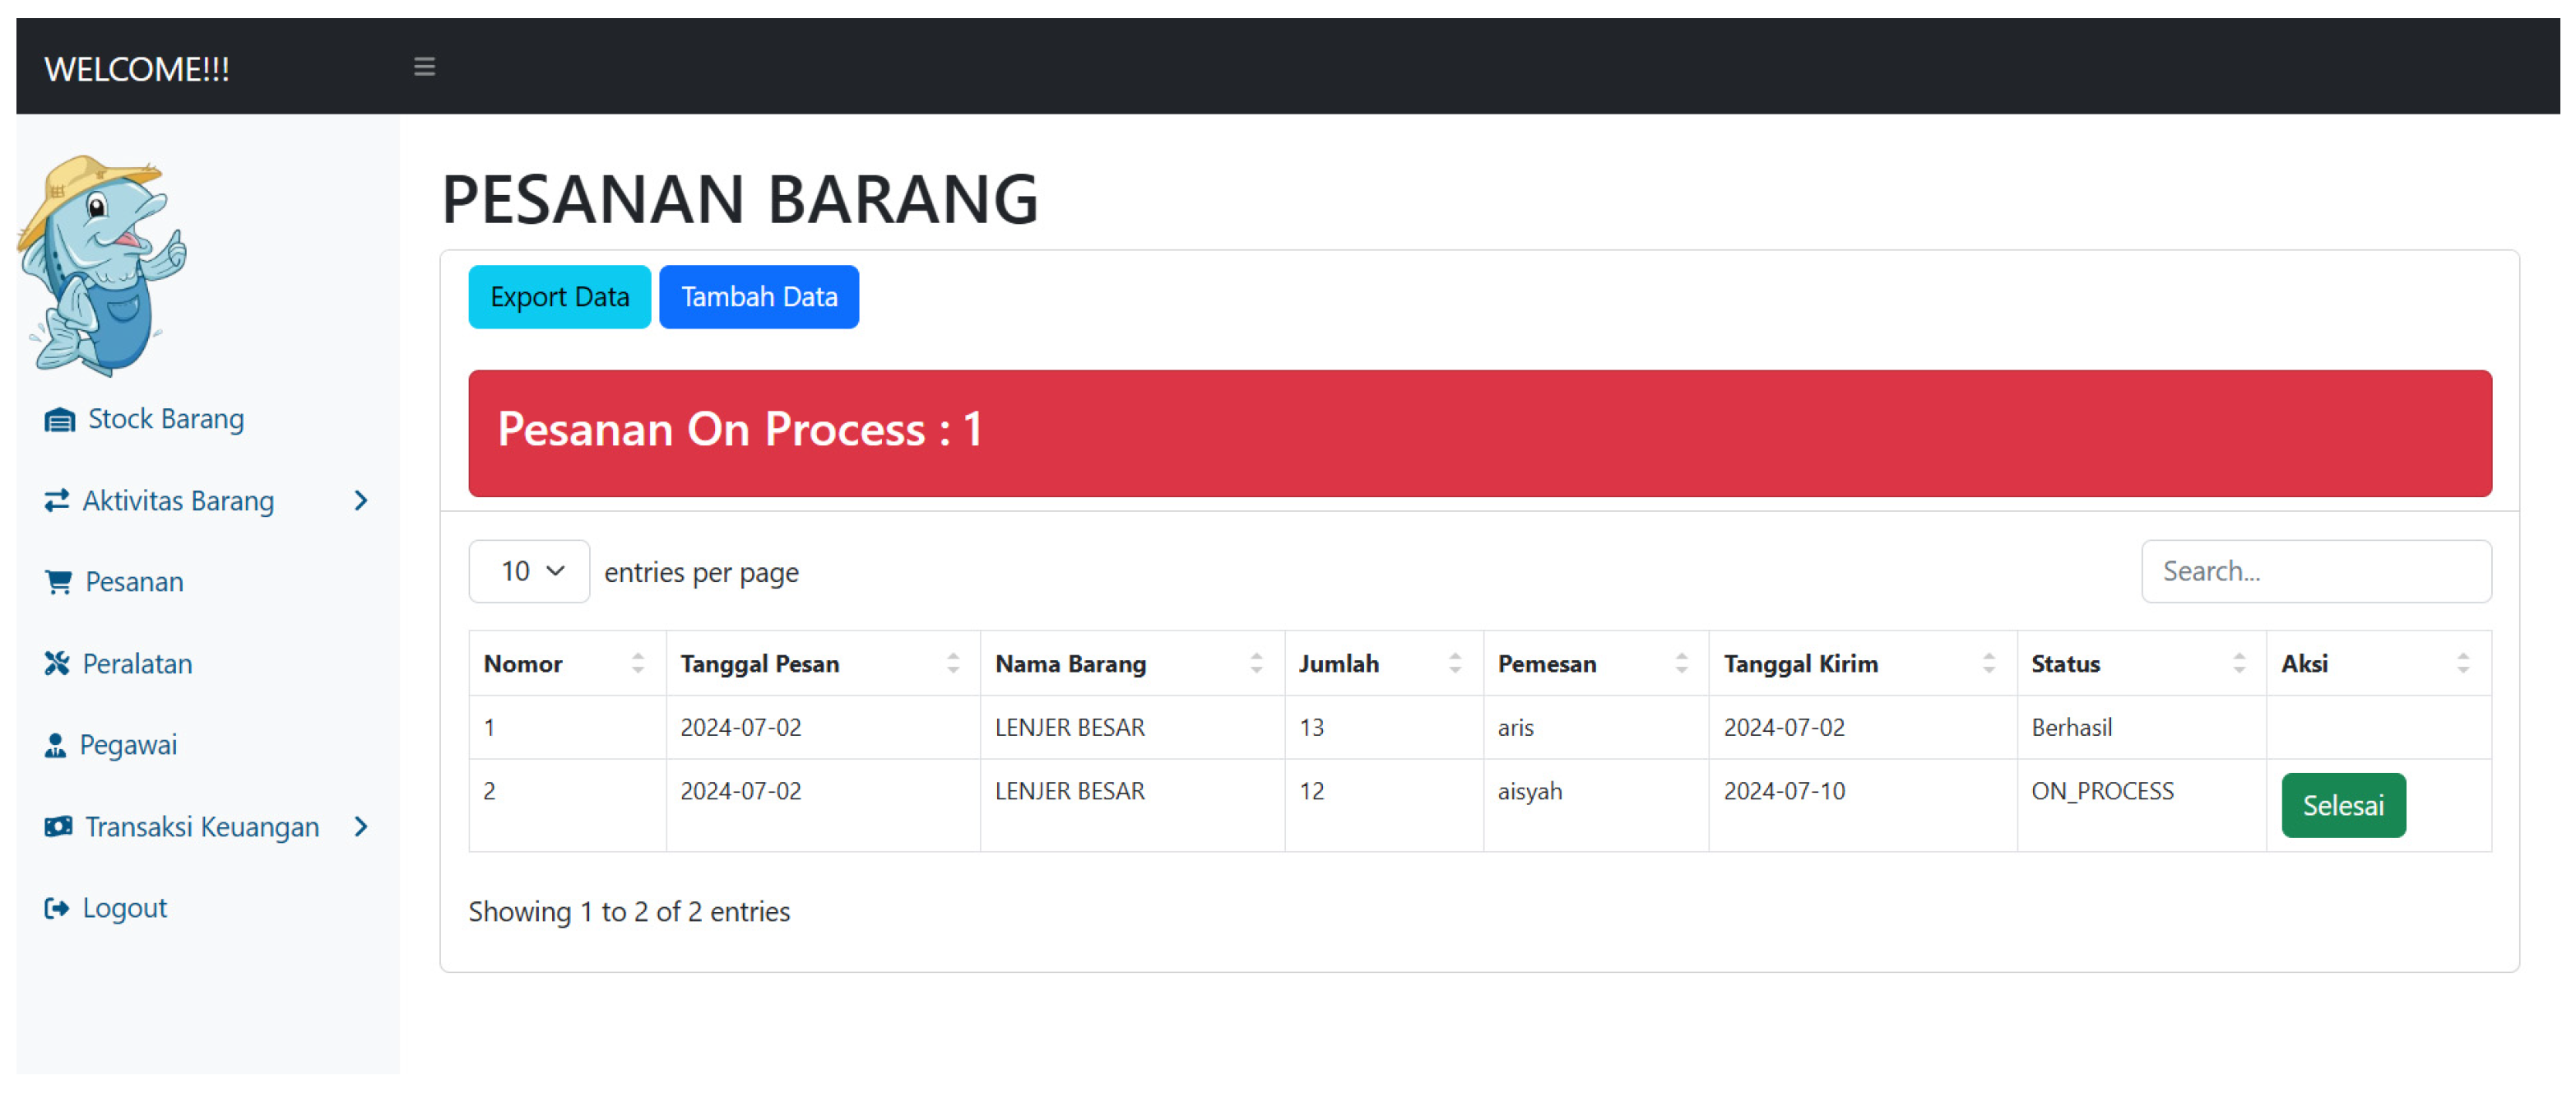Open the entries per page dropdown
The width and height of the screenshot is (2576, 1094).
pos(529,571)
